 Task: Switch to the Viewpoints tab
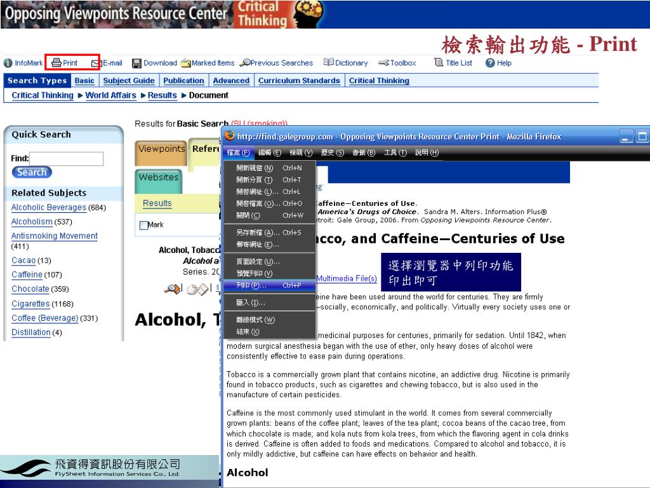click(x=161, y=152)
